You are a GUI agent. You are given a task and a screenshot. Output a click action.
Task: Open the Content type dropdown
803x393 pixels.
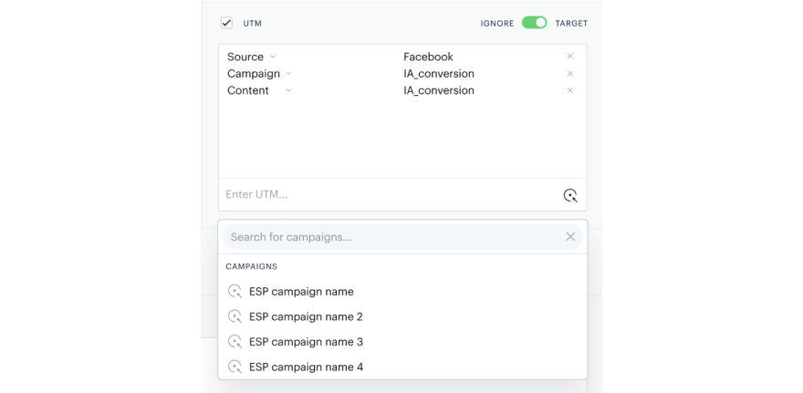click(288, 90)
